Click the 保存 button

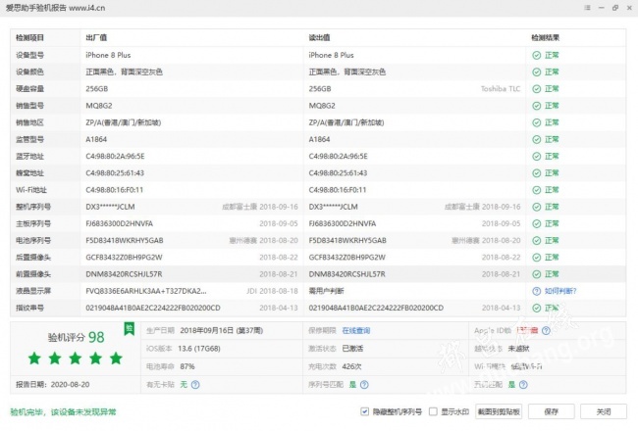tap(552, 411)
